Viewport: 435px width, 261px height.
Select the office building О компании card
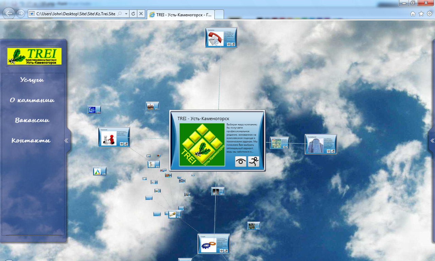pyautogui.click(x=321, y=144)
